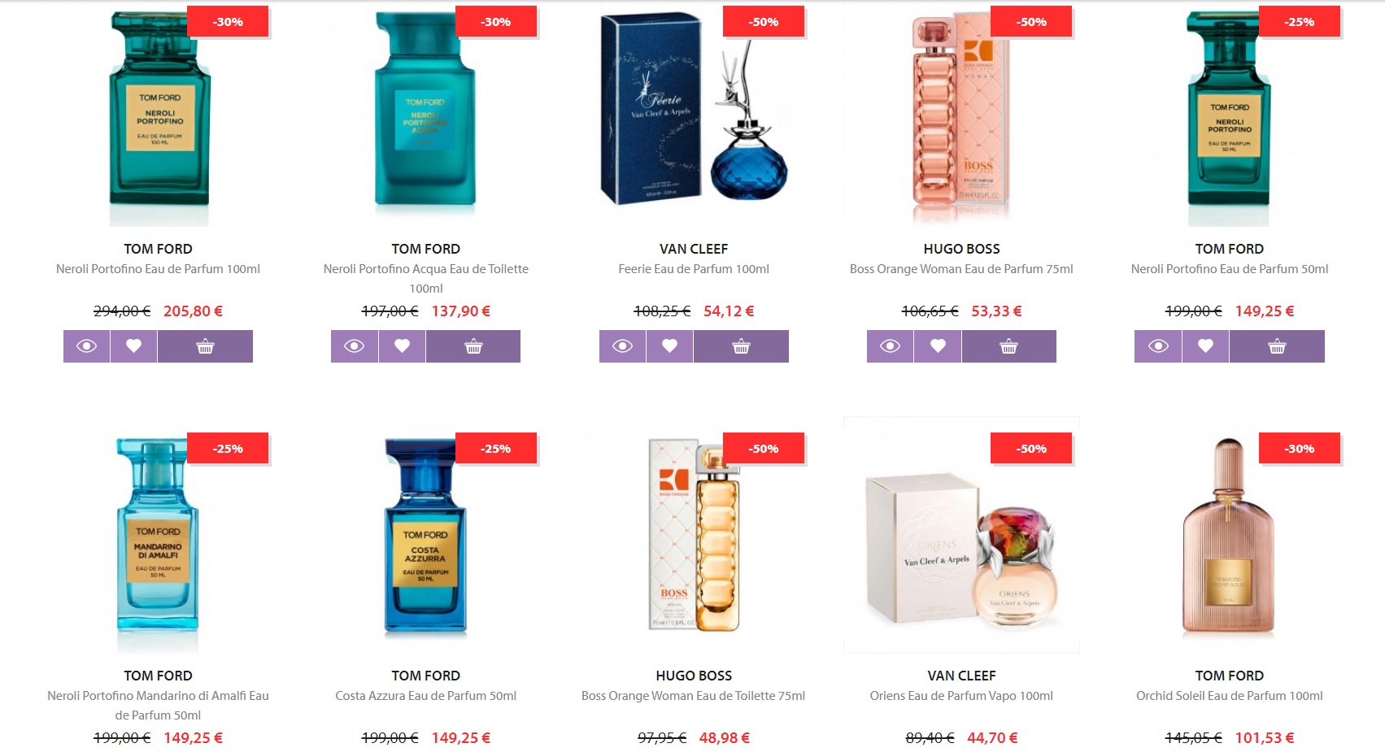
Task: Add Van Cleef Feerie to wishlist
Action: [x=669, y=346]
